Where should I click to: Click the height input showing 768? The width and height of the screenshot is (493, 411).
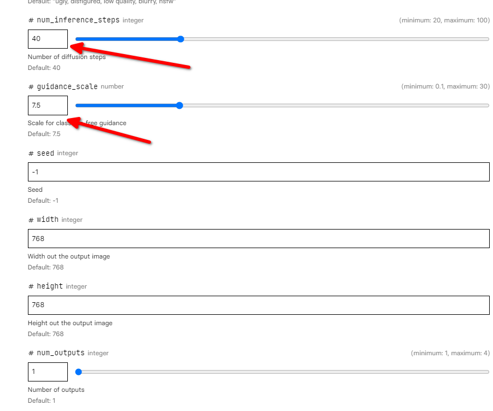(258, 305)
